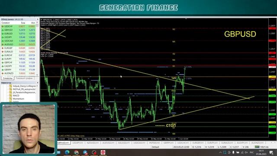Select CADJPY symbol row
277x156 pixels.
[x=18, y=66]
